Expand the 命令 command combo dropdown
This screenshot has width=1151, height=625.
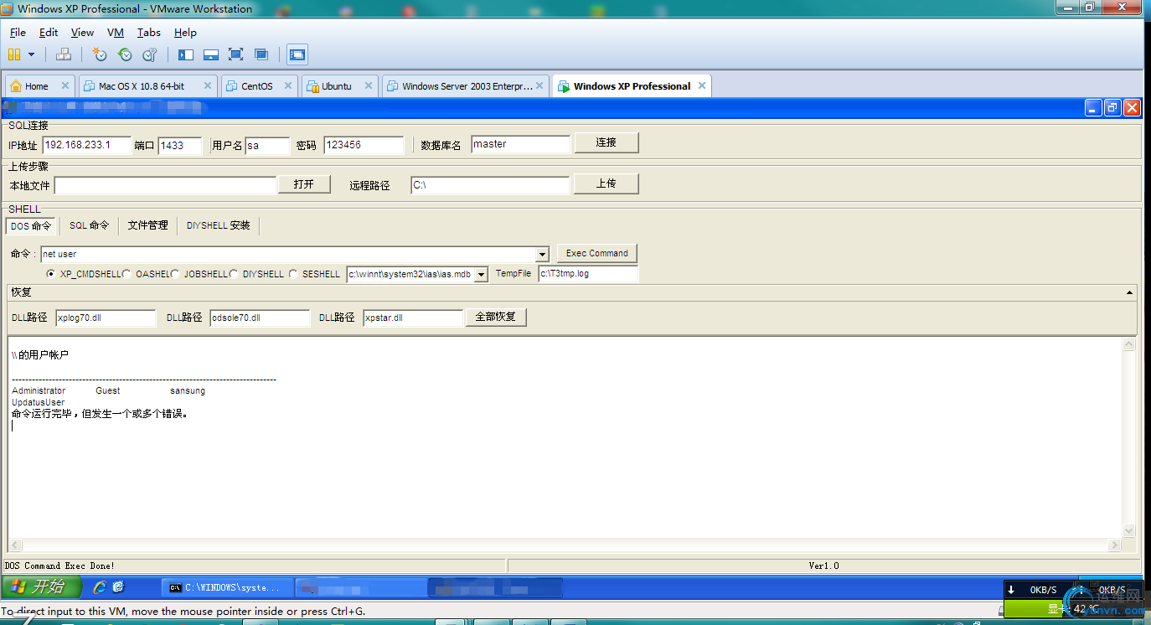coord(542,255)
